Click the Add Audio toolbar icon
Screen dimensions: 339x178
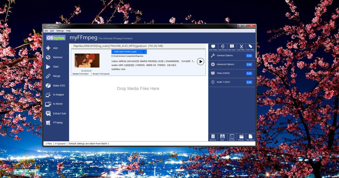click(x=222, y=47)
